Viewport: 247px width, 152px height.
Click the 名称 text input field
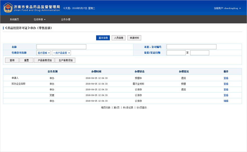(61, 47)
